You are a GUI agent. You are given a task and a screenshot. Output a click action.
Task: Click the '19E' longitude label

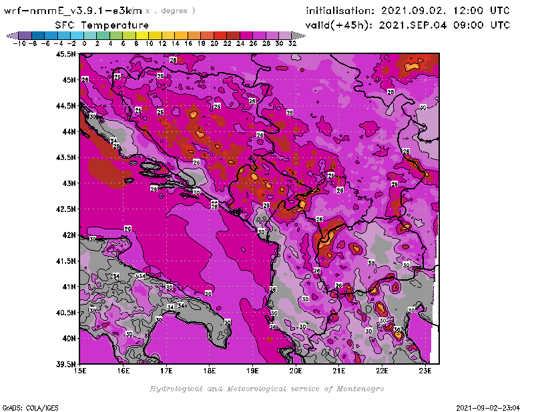pyautogui.click(x=252, y=371)
